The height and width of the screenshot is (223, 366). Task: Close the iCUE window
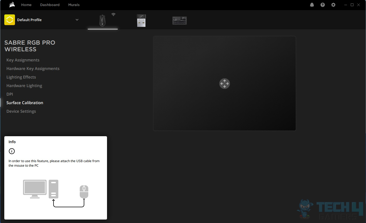[359, 5]
